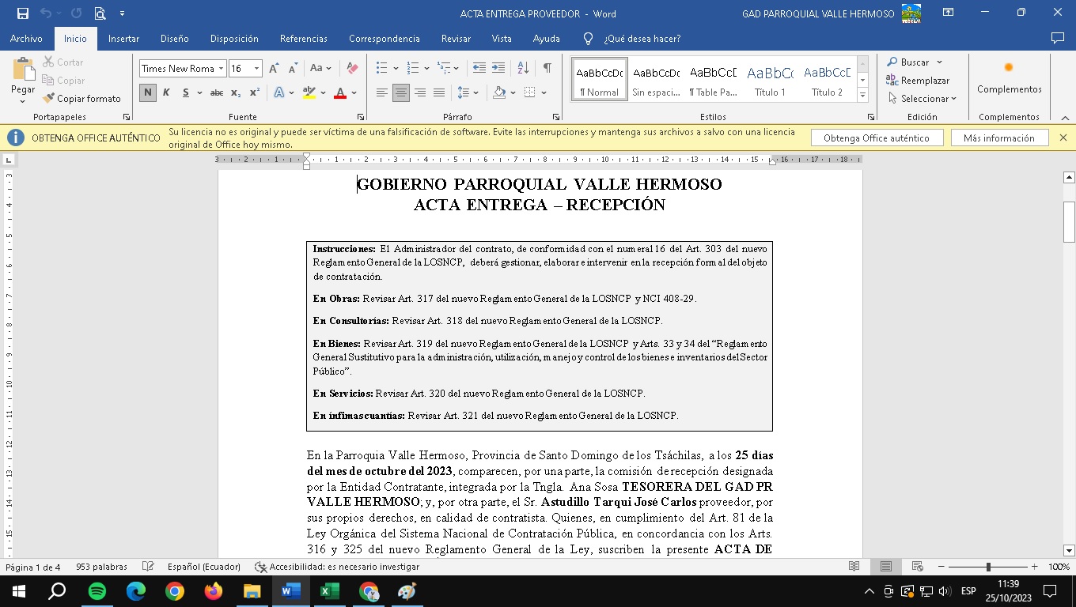Switch to the Referencias tab

[x=303, y=39]
